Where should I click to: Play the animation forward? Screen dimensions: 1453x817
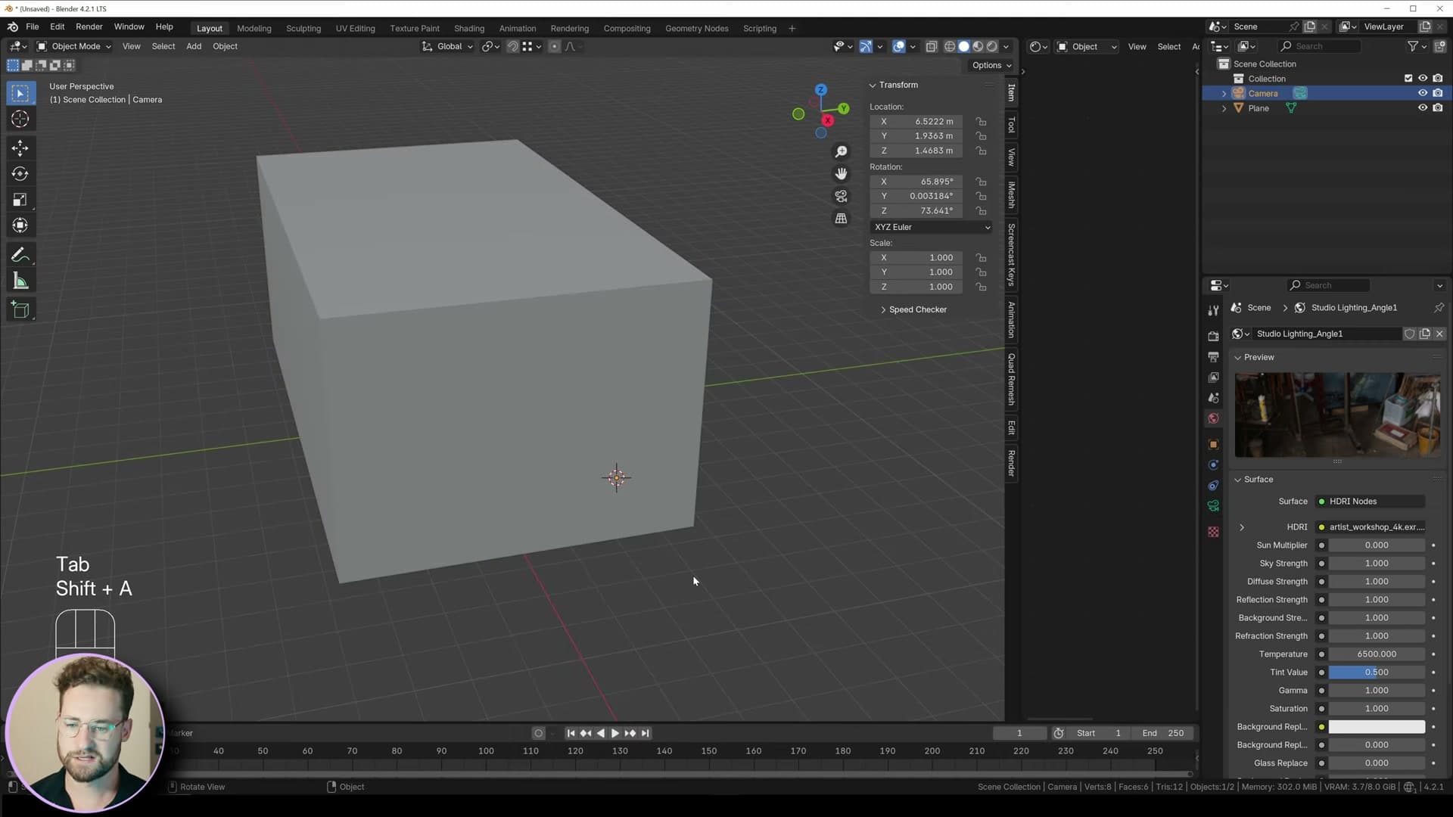[x=615, y=733]
